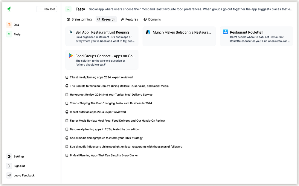Click the New Idea button
299x186 pixels.
(x=47, y=9)
